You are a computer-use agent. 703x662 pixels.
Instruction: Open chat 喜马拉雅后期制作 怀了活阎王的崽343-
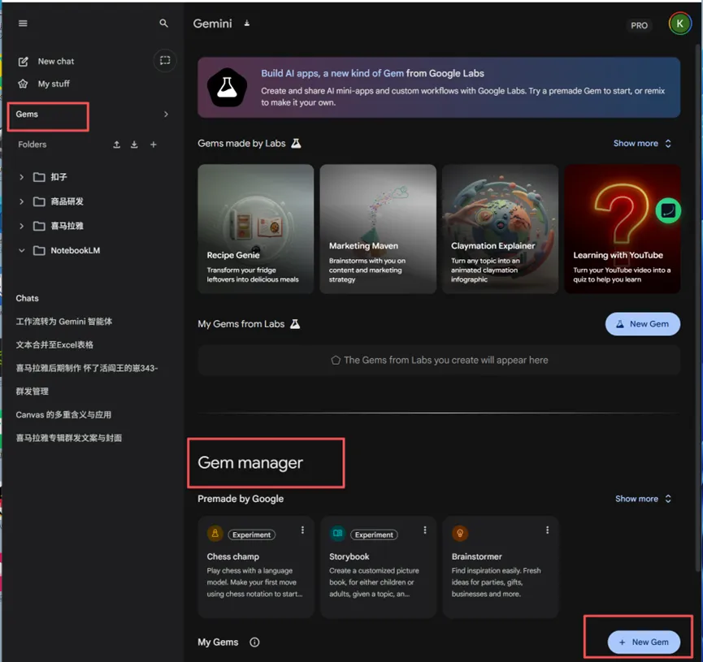pos(87,368)
